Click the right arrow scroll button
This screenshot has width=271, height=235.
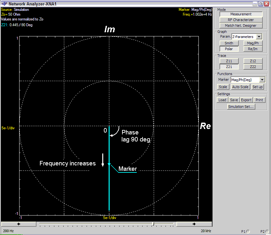(194, 224)
